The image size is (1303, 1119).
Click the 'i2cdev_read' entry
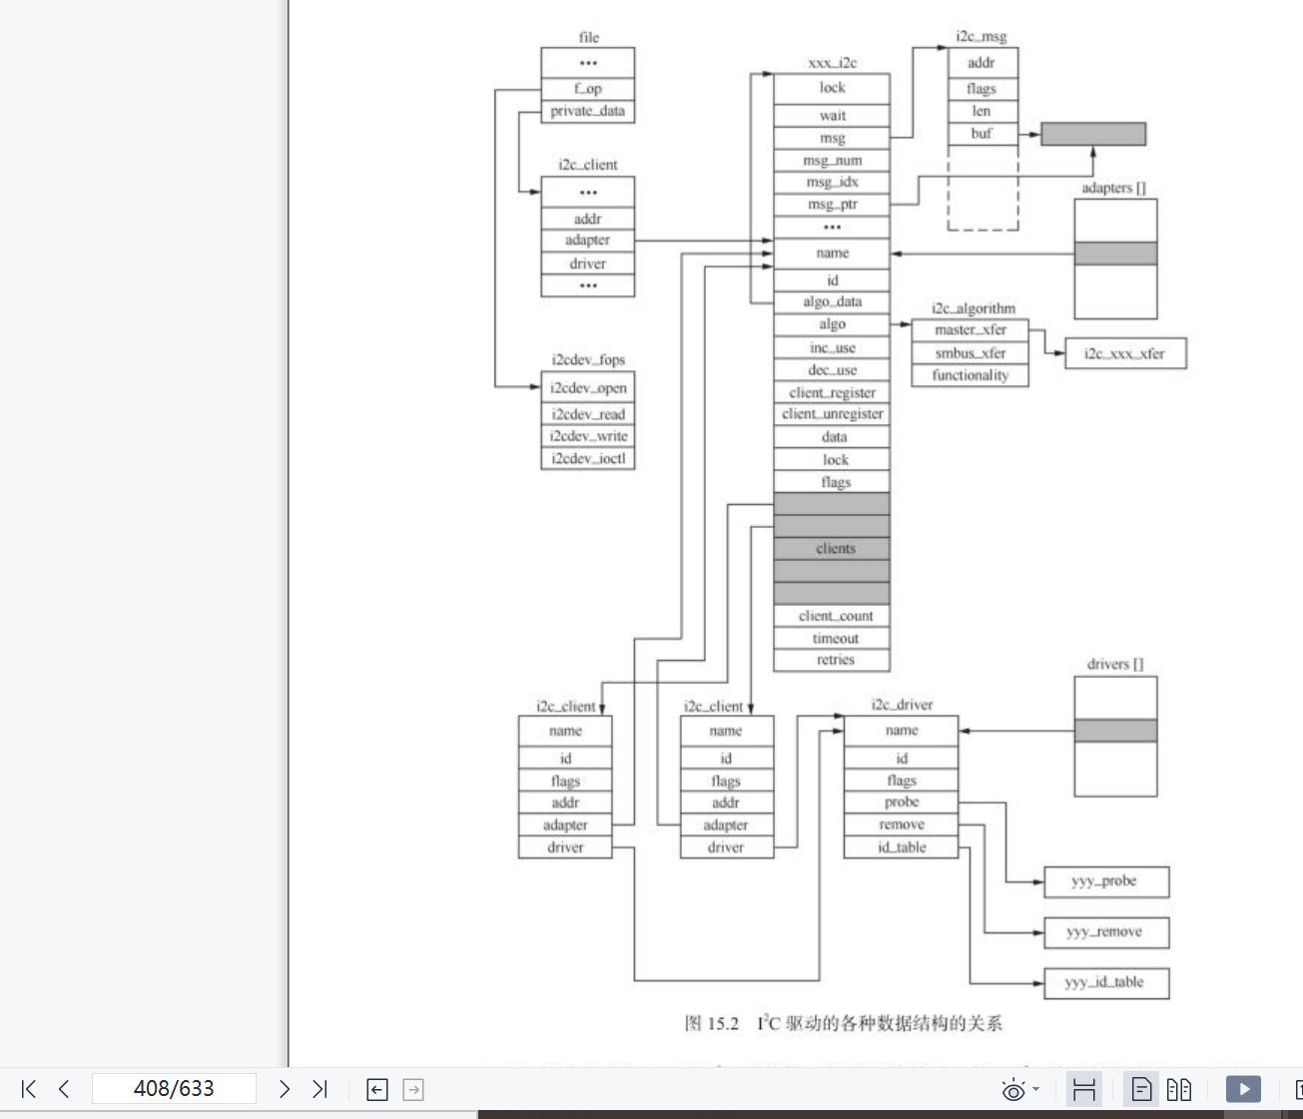pos(588,414)
